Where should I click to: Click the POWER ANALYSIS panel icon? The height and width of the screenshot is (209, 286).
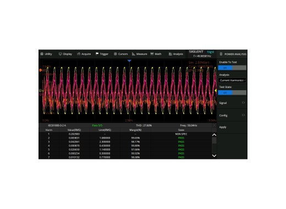pos(221,54)
